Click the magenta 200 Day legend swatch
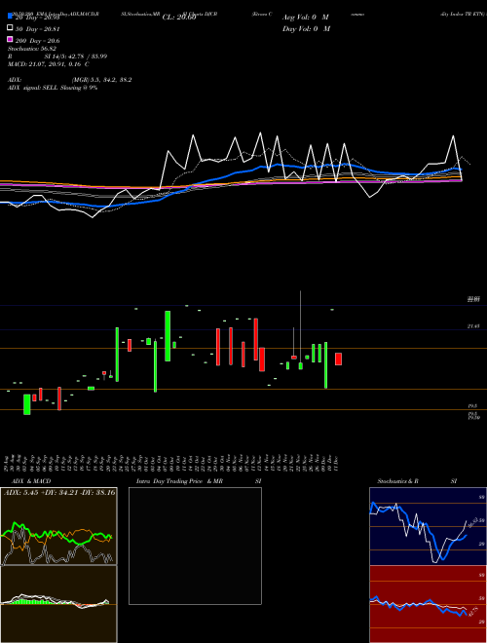This screenshot has height=643, width=487. [x=10, y=40]
